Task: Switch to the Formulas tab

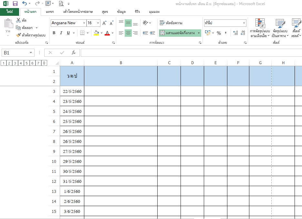Action: tap(105, 12)
